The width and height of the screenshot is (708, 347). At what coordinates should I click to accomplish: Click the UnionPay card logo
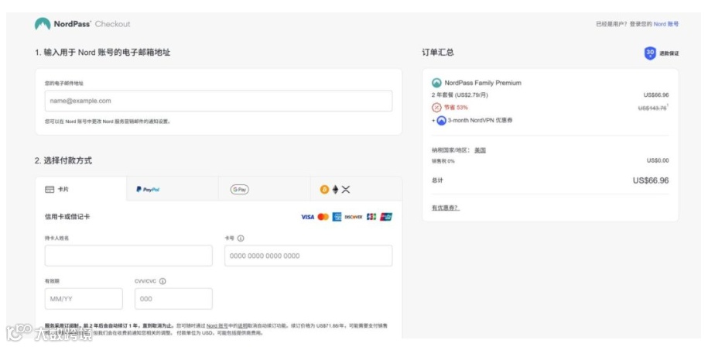coord(386,217)
